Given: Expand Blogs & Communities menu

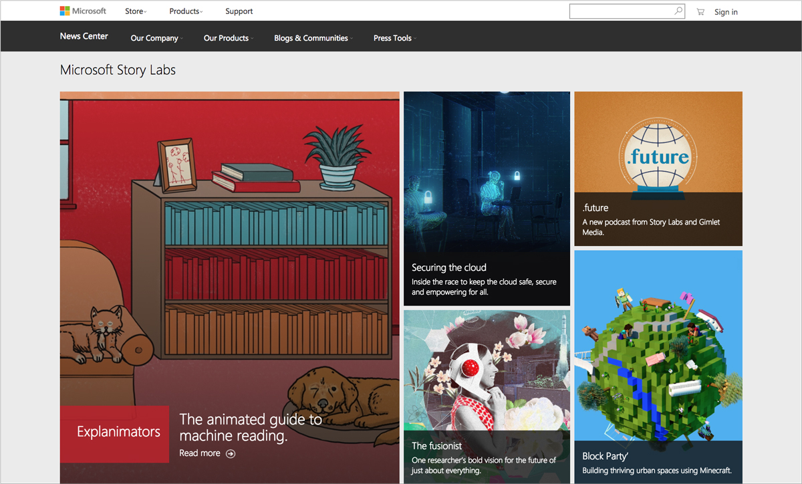Looking at the screenshot, I should click(313, 38).
